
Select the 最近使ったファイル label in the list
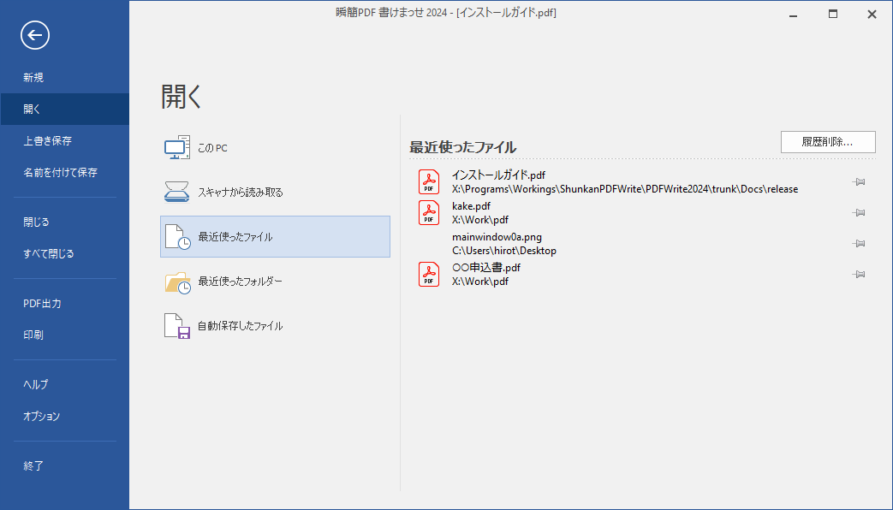[235, 237]
